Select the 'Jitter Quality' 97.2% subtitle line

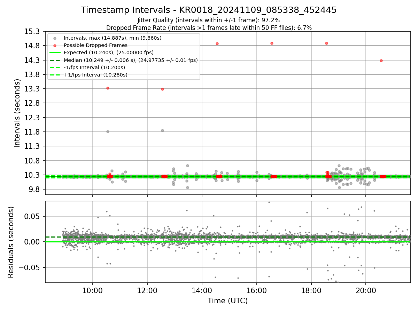(x=209, y=21)
